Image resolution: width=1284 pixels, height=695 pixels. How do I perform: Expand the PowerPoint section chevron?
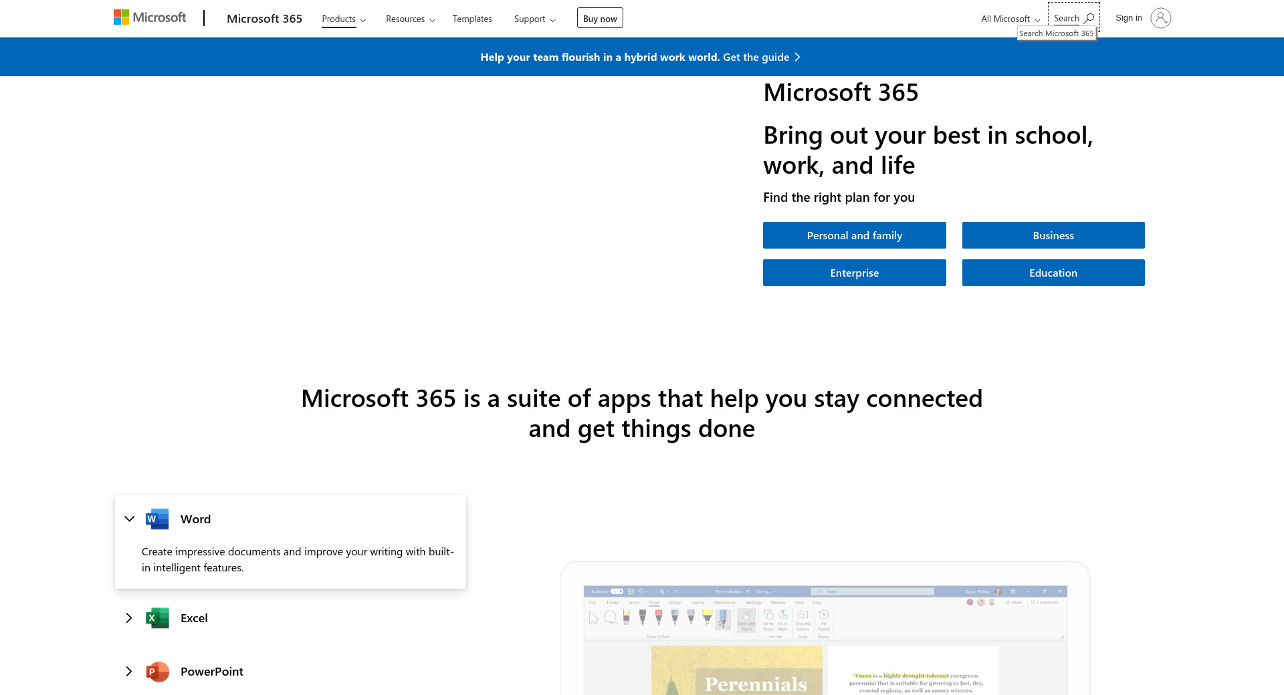pyautogui.click(x=129, y=672)
